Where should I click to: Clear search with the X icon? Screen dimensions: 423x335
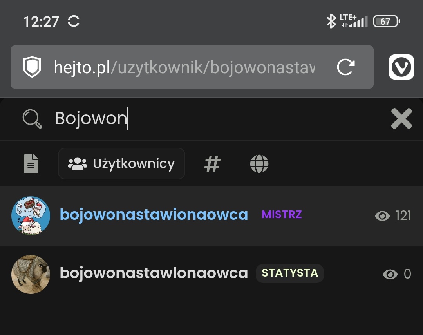(401, 118)
